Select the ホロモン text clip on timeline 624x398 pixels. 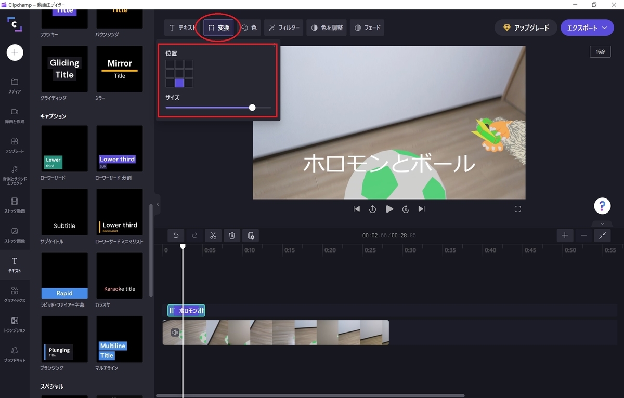186,311
